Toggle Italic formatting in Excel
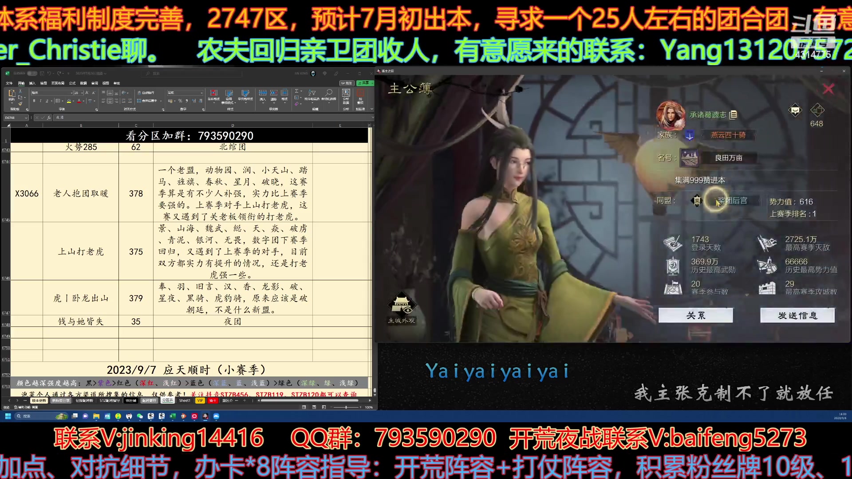 (40, 101)
